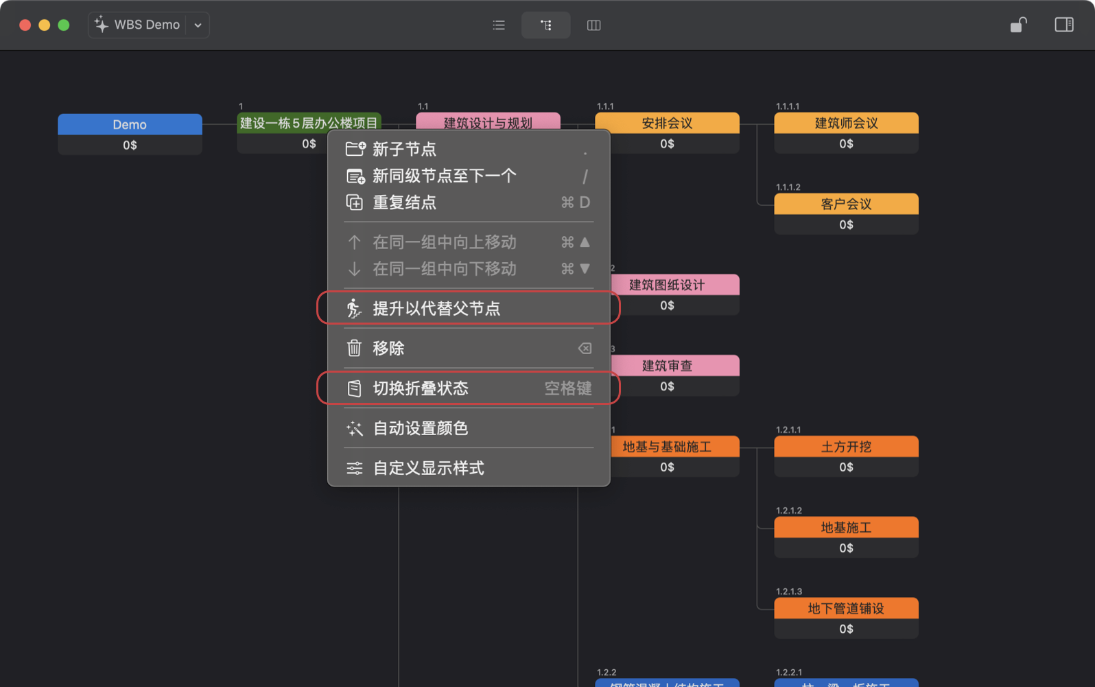Click the 地下管道铺设 node

(845, 609)
